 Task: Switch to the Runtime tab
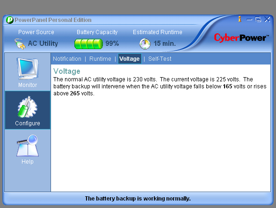point(100,59)
